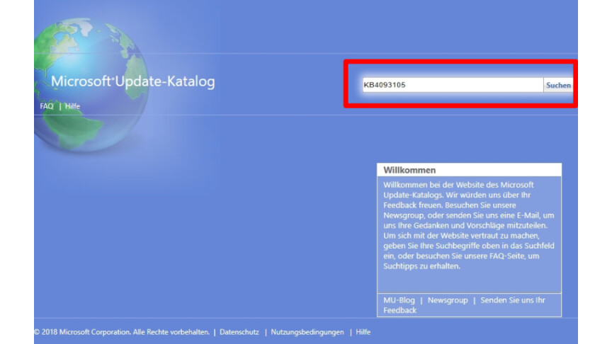Click Senden Sie uns Ihr Feedback
This screenshot has width=612, height=344.
click(x=464, y=305)
